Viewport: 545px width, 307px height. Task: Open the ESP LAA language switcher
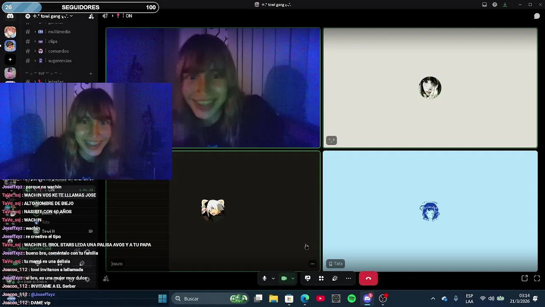click(x=469, y=298)
